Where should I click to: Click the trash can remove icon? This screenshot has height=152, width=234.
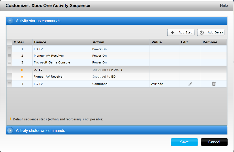click(x=214, y=84)
